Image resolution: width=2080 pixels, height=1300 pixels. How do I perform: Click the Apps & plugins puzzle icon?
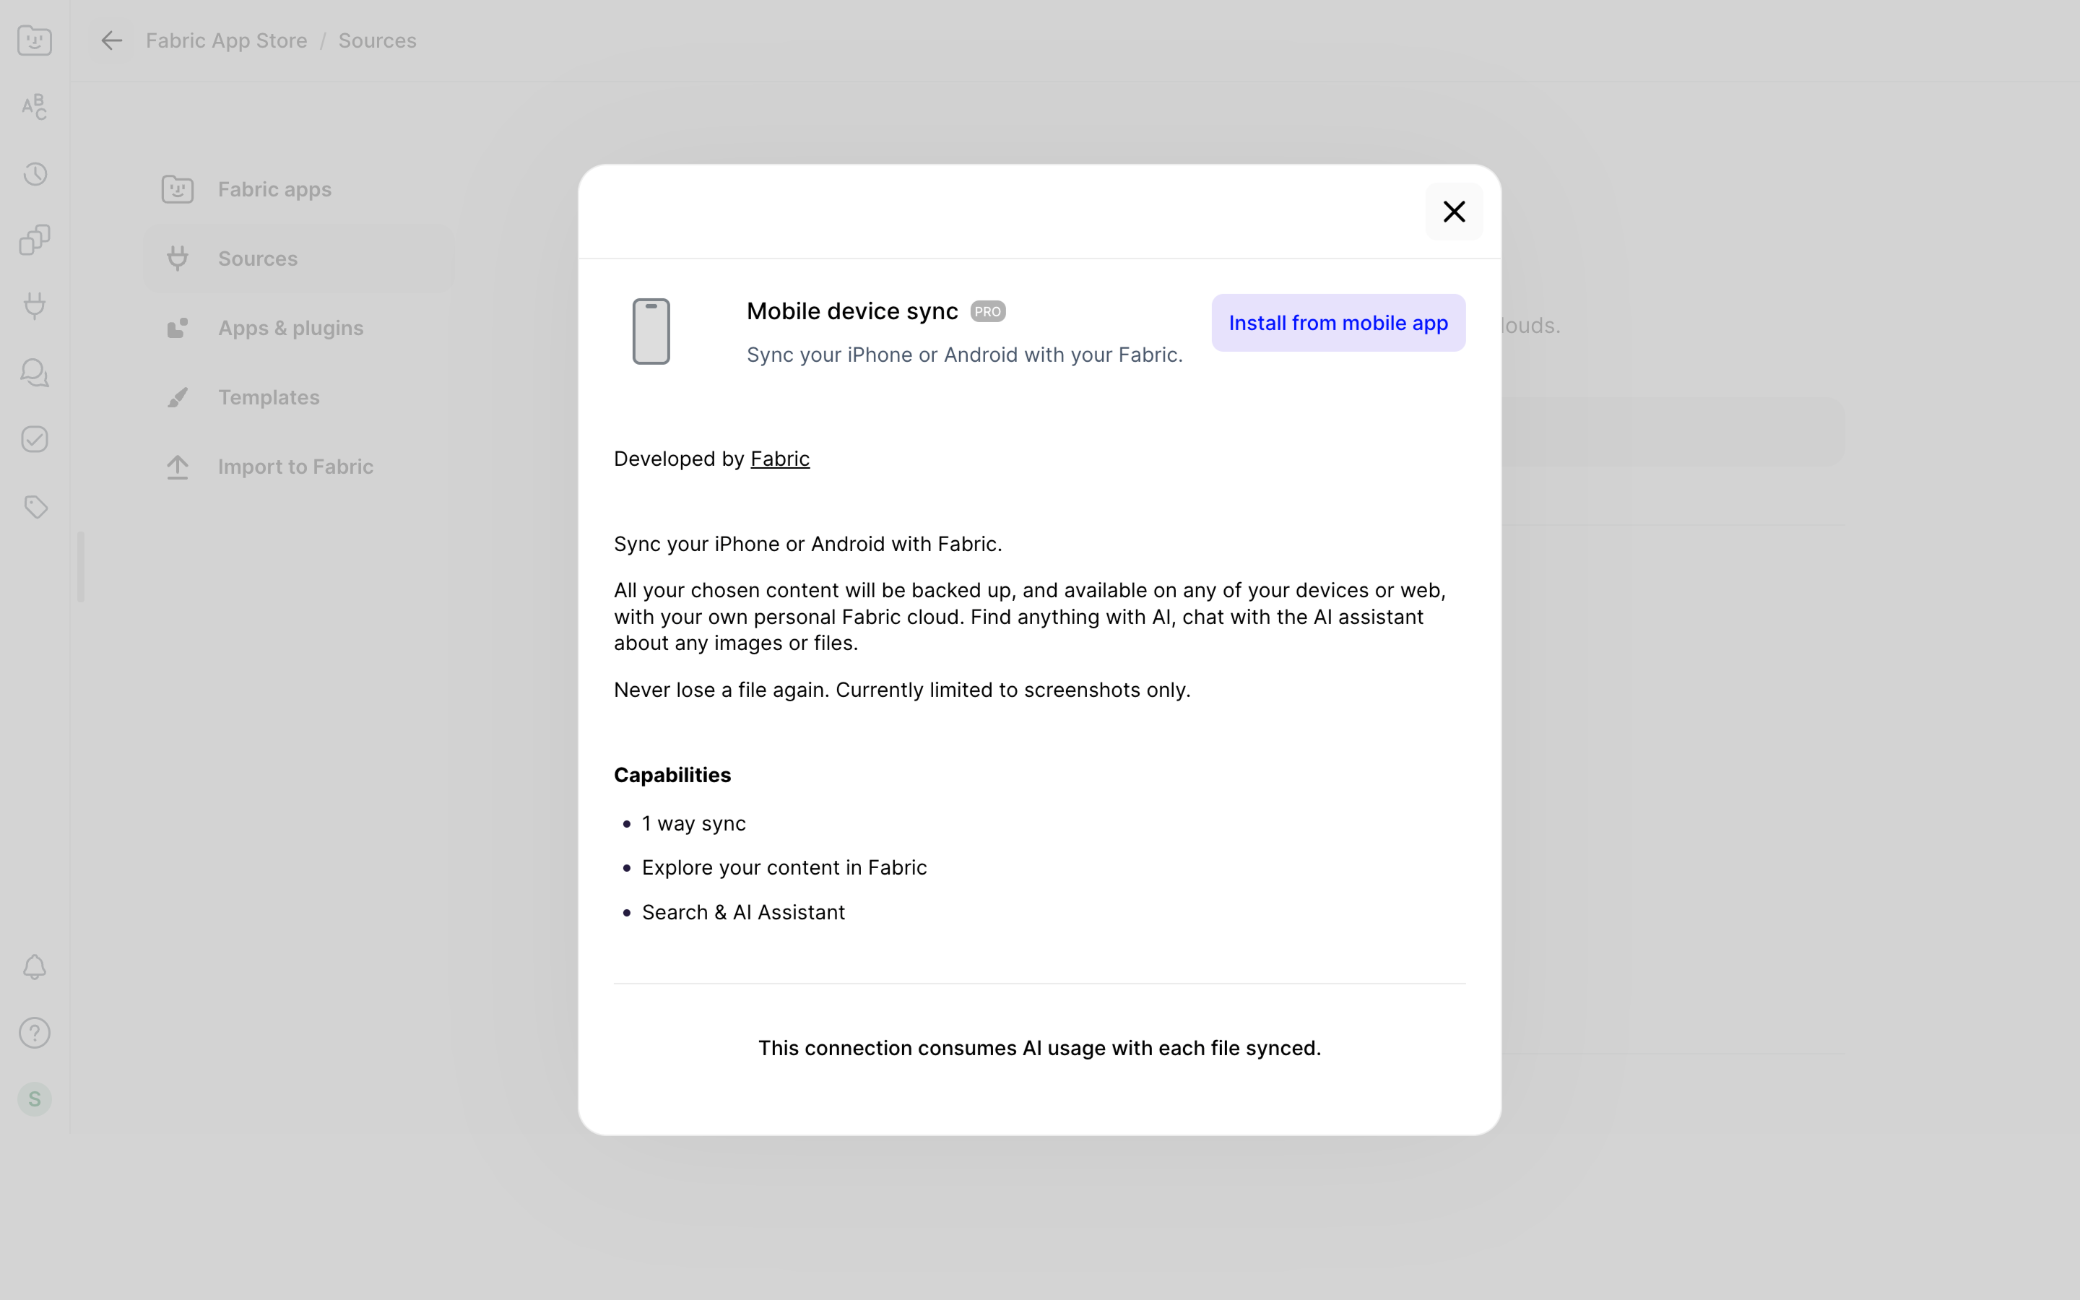point(178,329)
